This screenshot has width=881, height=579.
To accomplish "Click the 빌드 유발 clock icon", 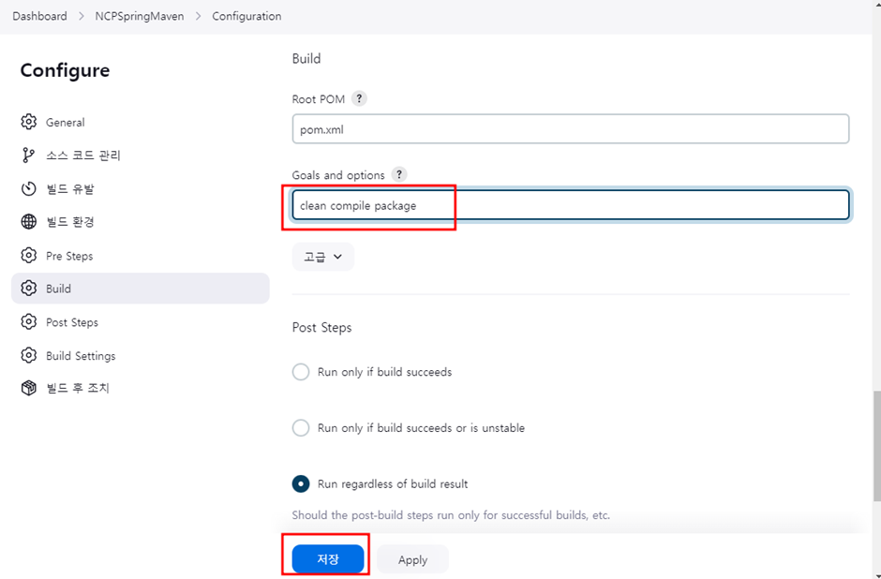I will tap(29, 188).
